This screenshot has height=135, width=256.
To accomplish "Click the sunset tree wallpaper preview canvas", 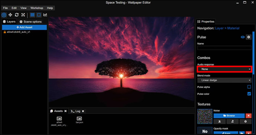I will pyautogui.click(x=121, y=62).
